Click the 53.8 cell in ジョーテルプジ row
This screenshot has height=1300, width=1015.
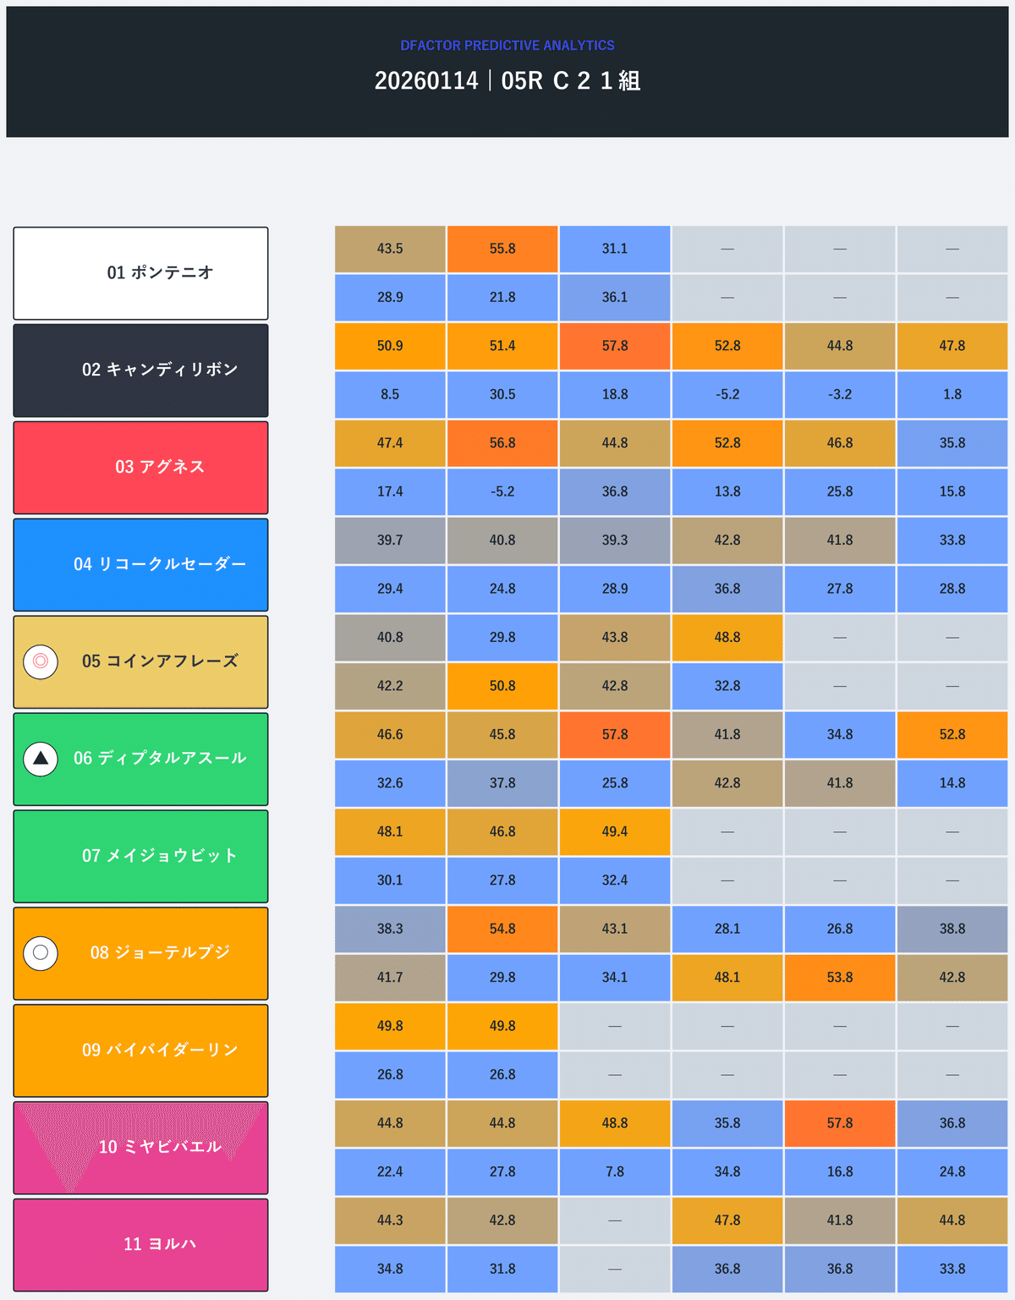pyautogui.click(x=840, y=977)
